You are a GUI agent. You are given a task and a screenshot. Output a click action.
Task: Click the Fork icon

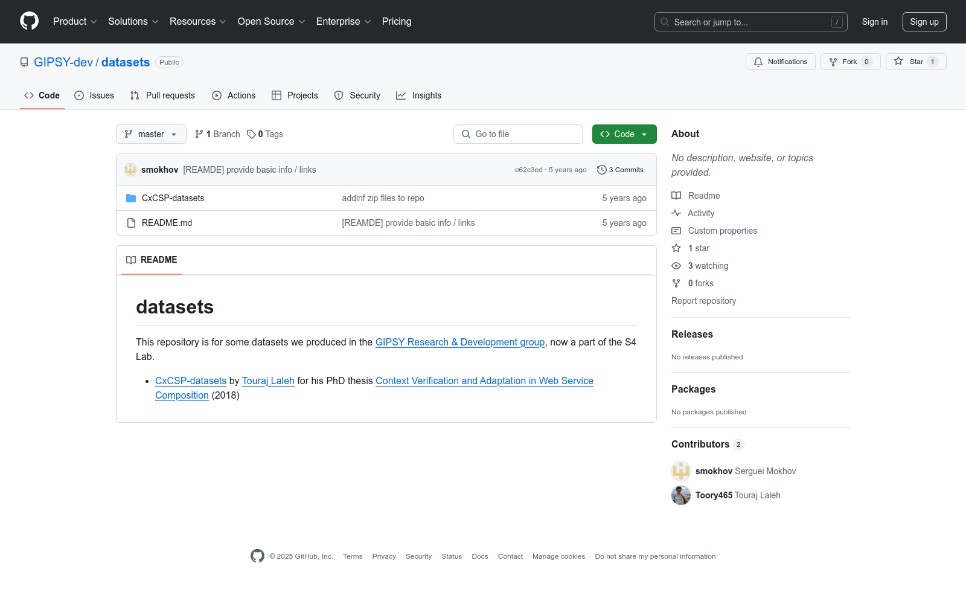tap(833, 62)
